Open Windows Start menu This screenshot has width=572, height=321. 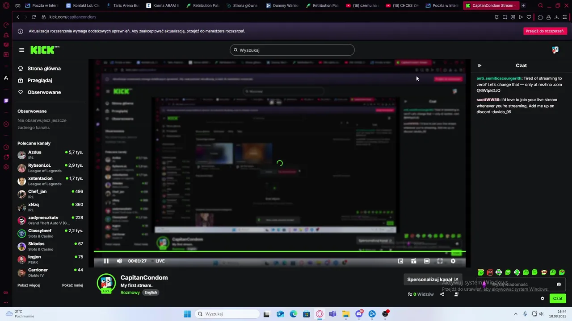pos(187,314)
